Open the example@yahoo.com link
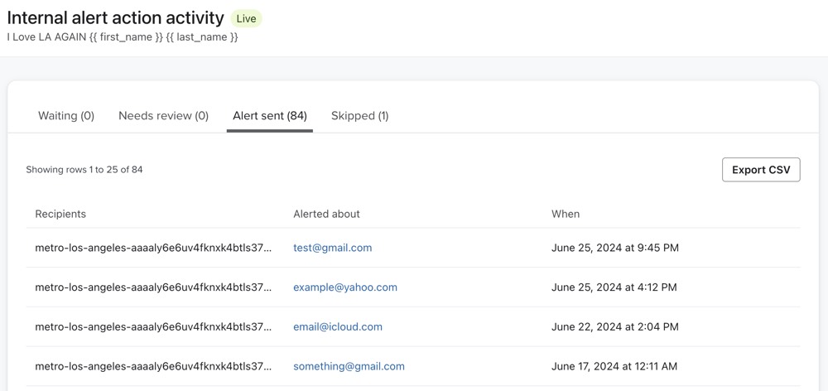828x391 pixels. tap(344, 287)
